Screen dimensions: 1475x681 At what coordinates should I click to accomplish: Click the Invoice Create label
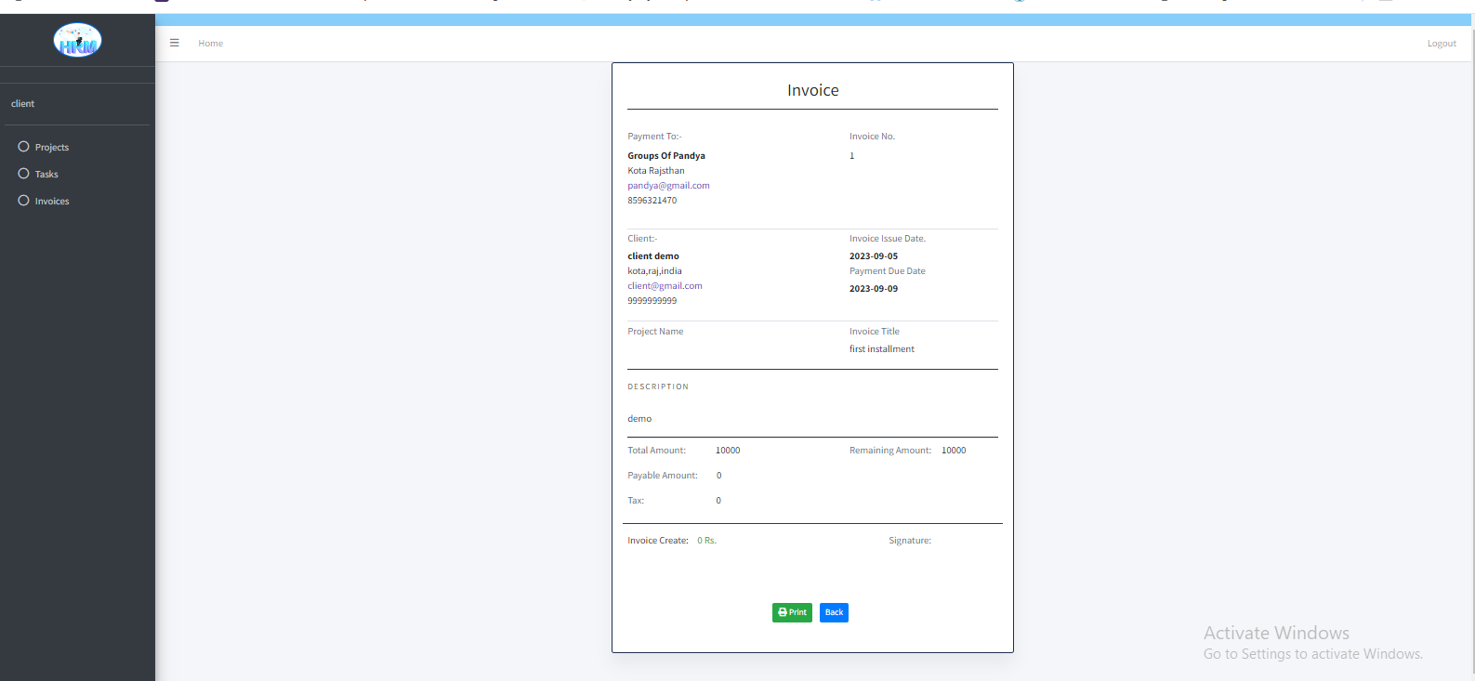[x=658, y=541]
